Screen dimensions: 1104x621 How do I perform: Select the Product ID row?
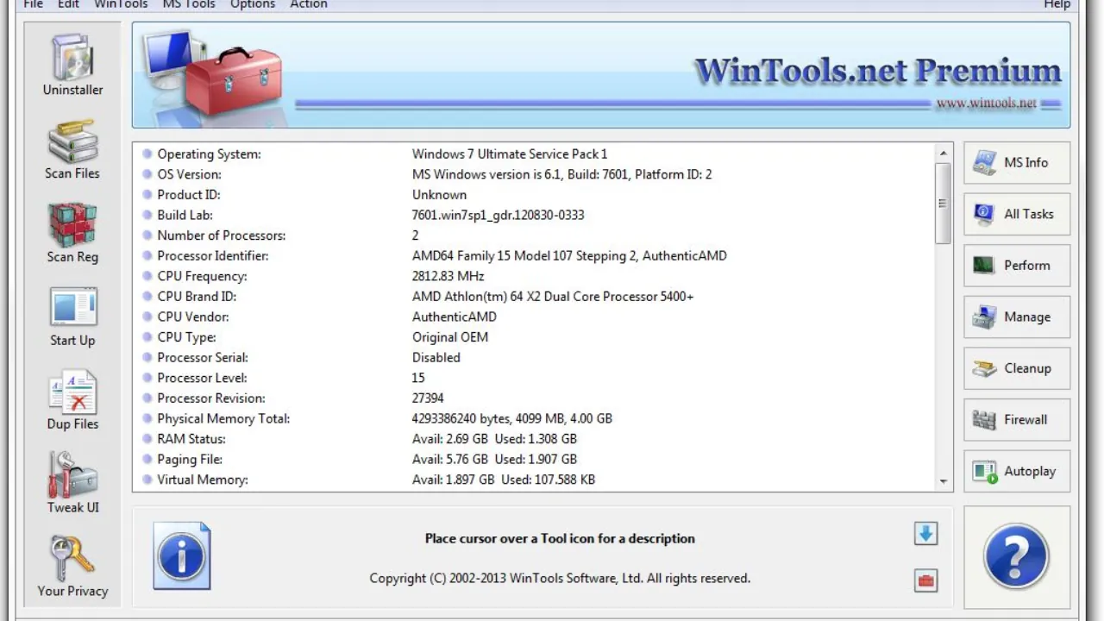click(535, 195)
